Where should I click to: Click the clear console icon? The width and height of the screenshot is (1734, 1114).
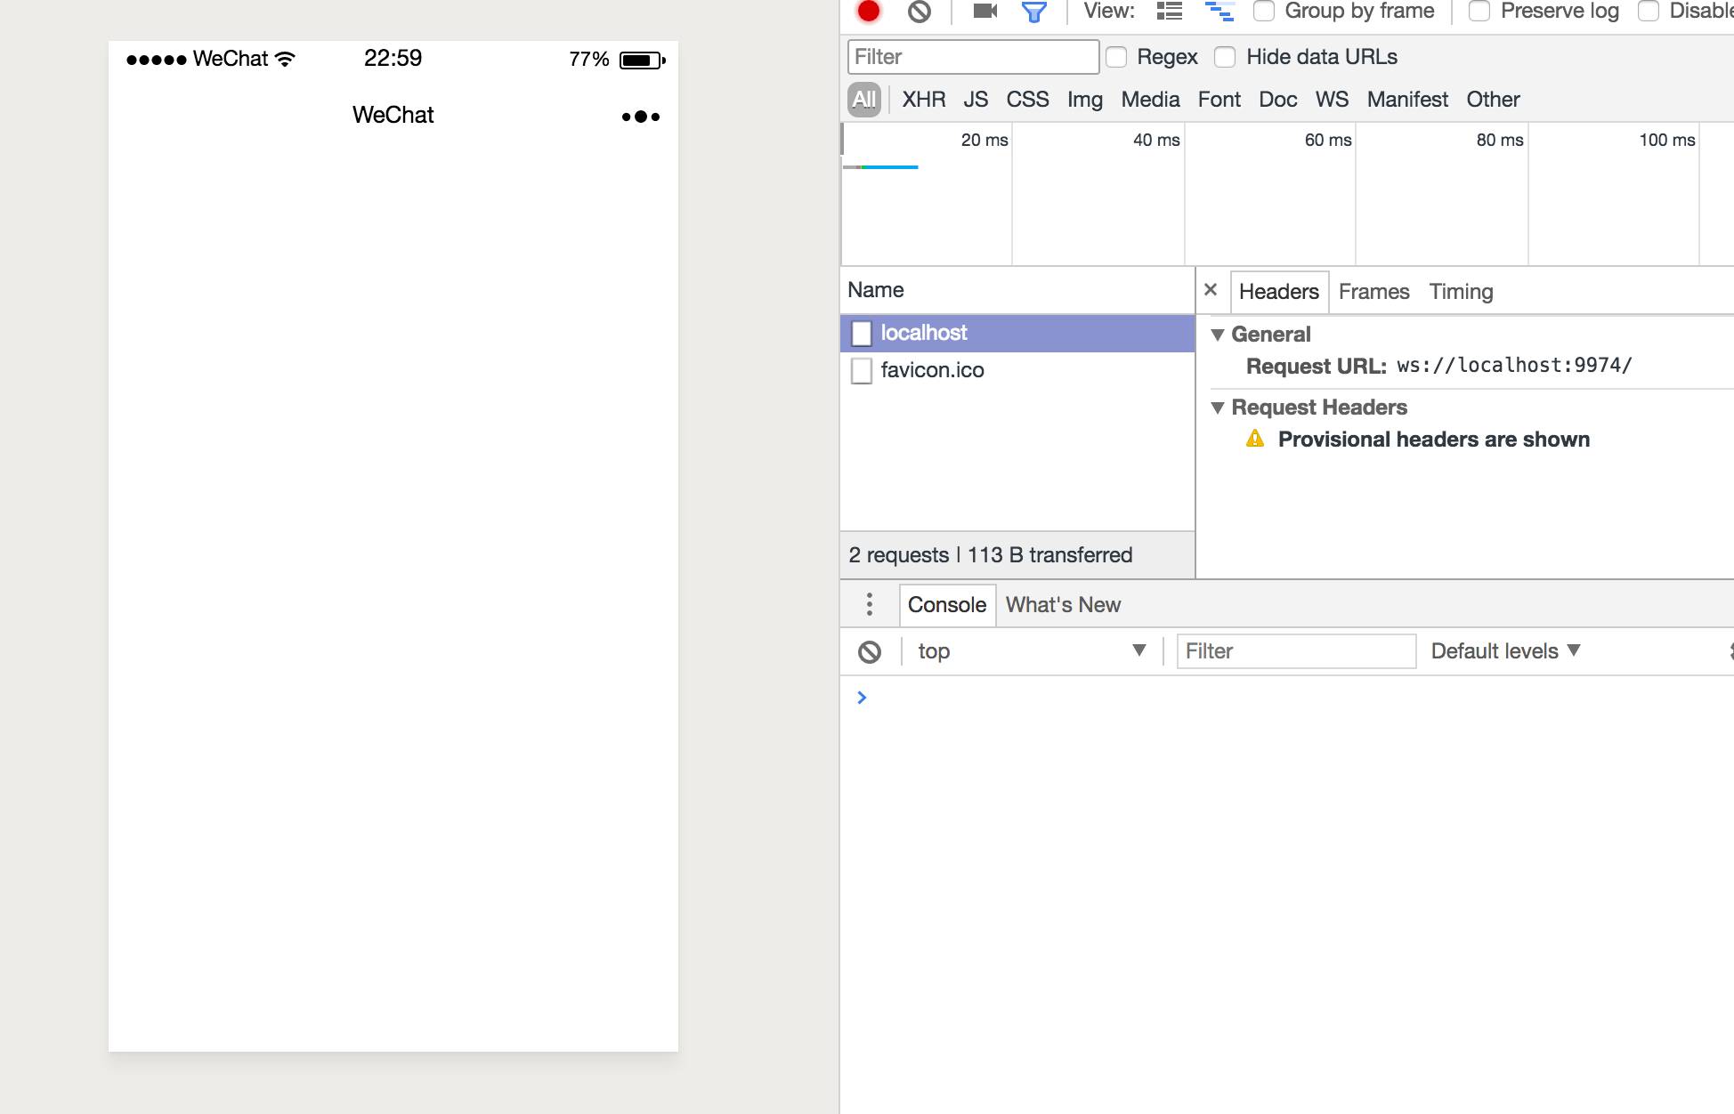870,651
